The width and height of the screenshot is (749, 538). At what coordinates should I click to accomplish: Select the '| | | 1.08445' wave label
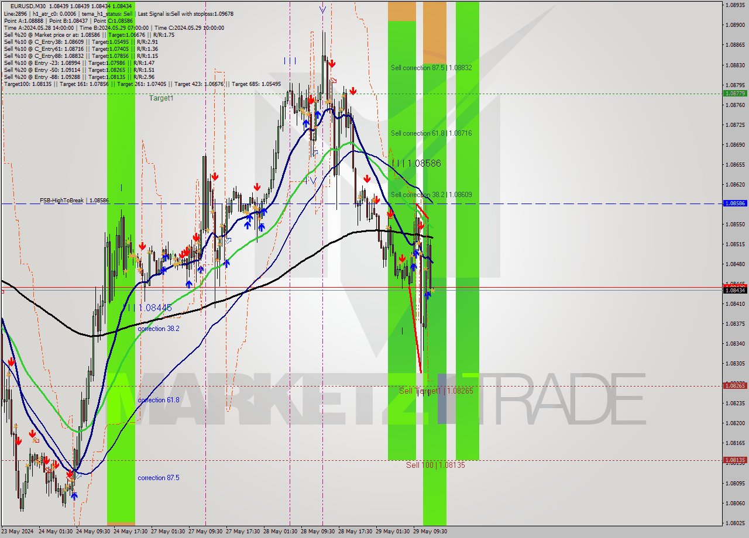pos(148,308)
